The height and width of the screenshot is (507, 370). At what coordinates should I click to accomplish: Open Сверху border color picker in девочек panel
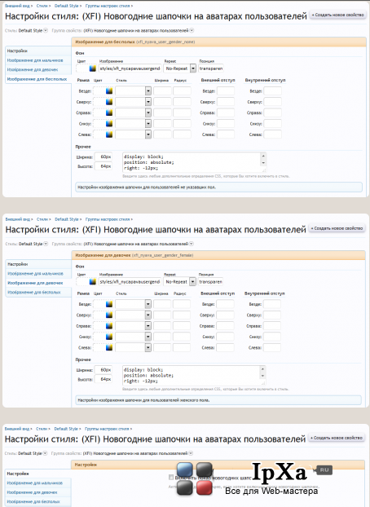109,315
